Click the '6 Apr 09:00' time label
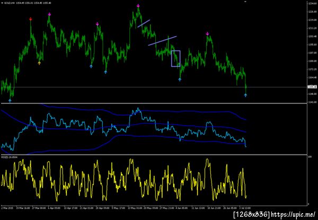The height and width of the screenshot is (220, 318). pos(54,208)
